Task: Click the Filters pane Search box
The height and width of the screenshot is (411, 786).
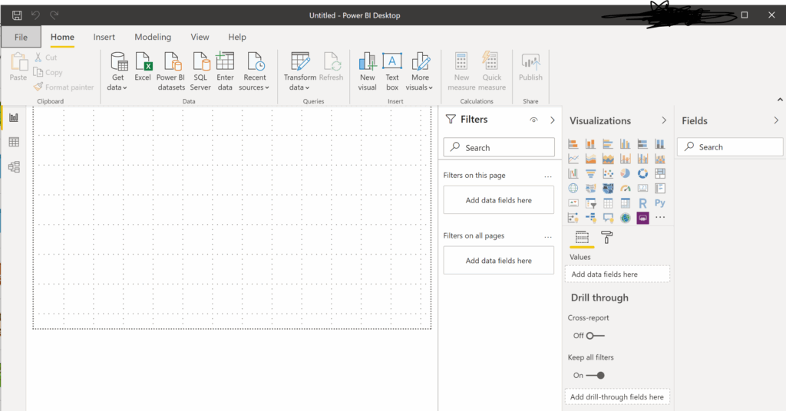Action: [x=499, y=148]
